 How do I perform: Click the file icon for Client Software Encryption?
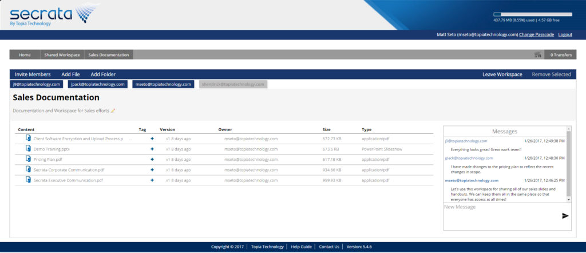pyautogui.click(x=28, y=139)
